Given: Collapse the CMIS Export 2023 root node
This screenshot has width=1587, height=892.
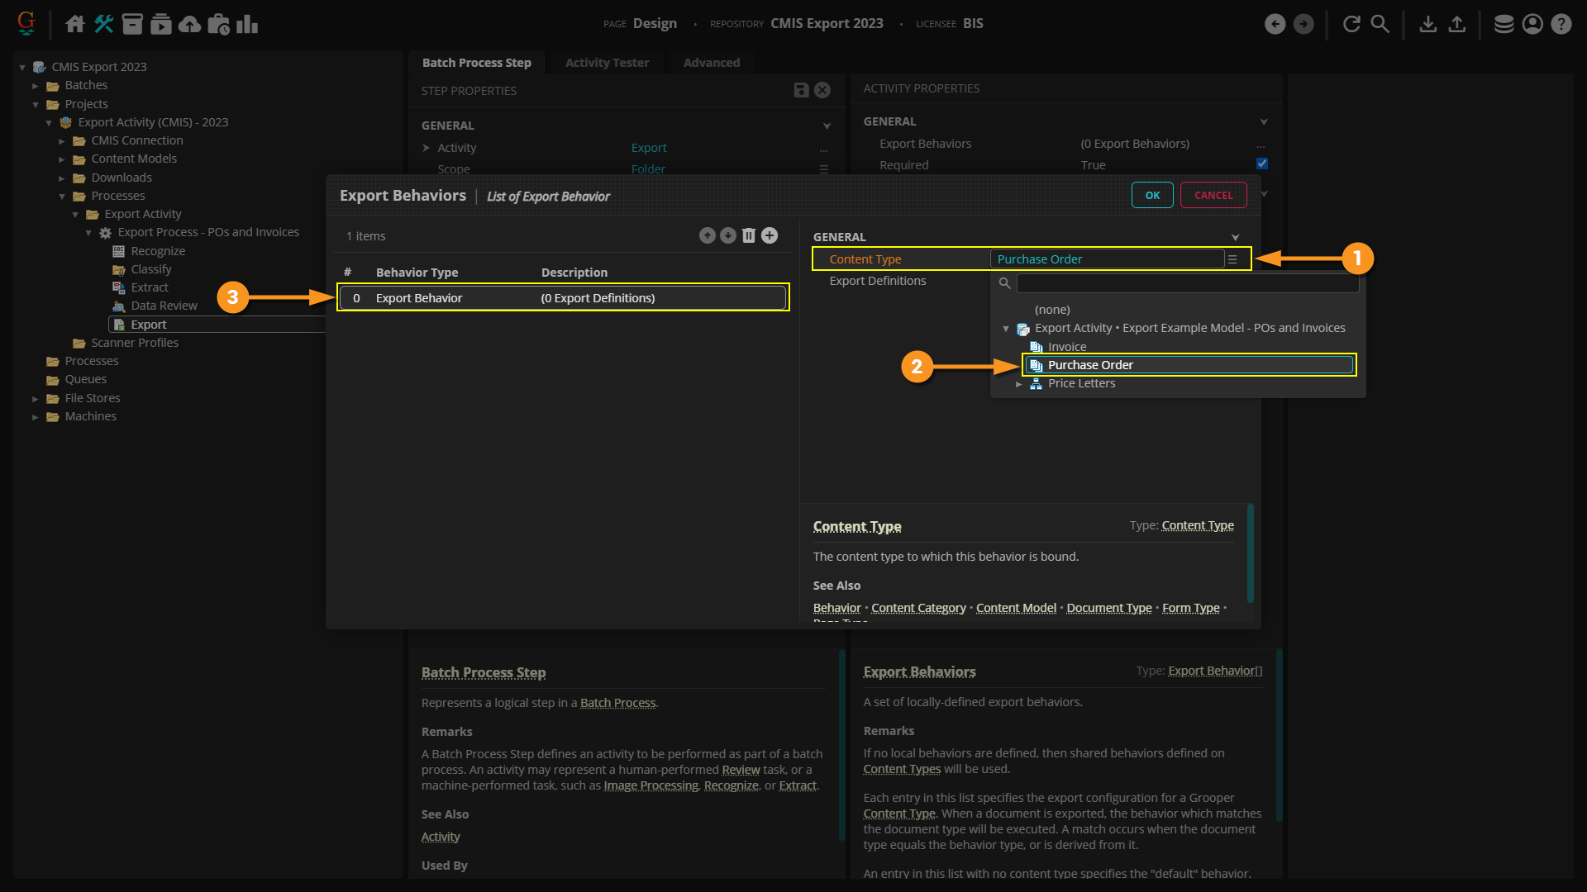Looking at the screenshot, I should [x=23, y=67].
